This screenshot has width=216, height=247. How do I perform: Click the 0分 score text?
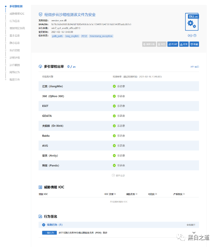click(x=190, y=36)
